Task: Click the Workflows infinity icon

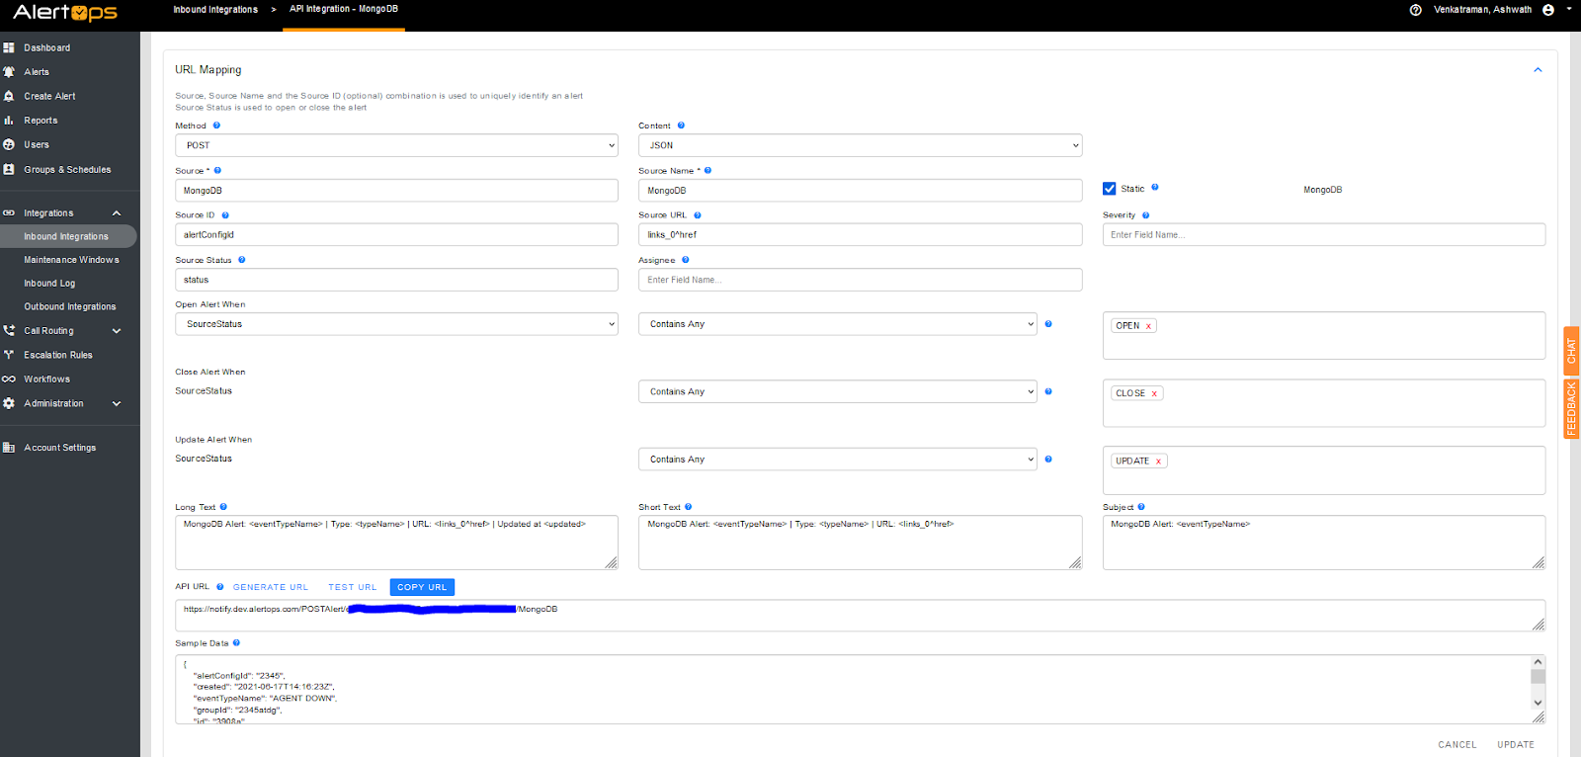Action: click(9, 379)
